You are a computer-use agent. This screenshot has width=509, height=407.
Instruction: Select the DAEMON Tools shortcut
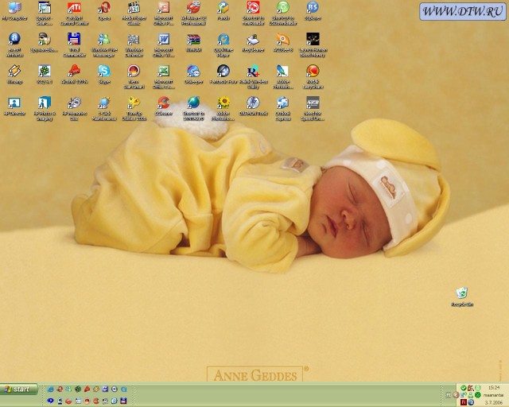tap(253, 106)
